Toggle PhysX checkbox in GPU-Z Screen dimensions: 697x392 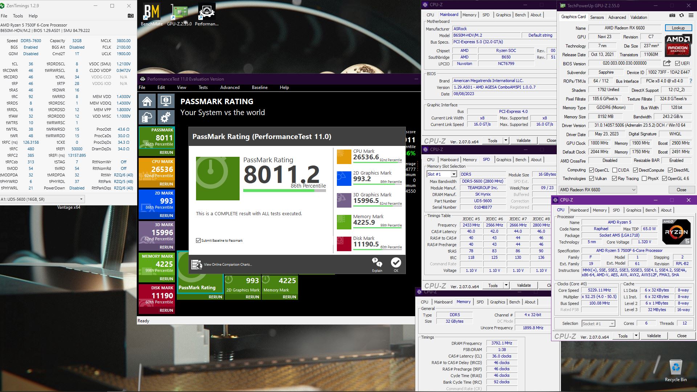point(644,179)
